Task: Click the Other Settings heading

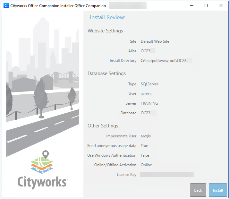Action: click(103, 126)
